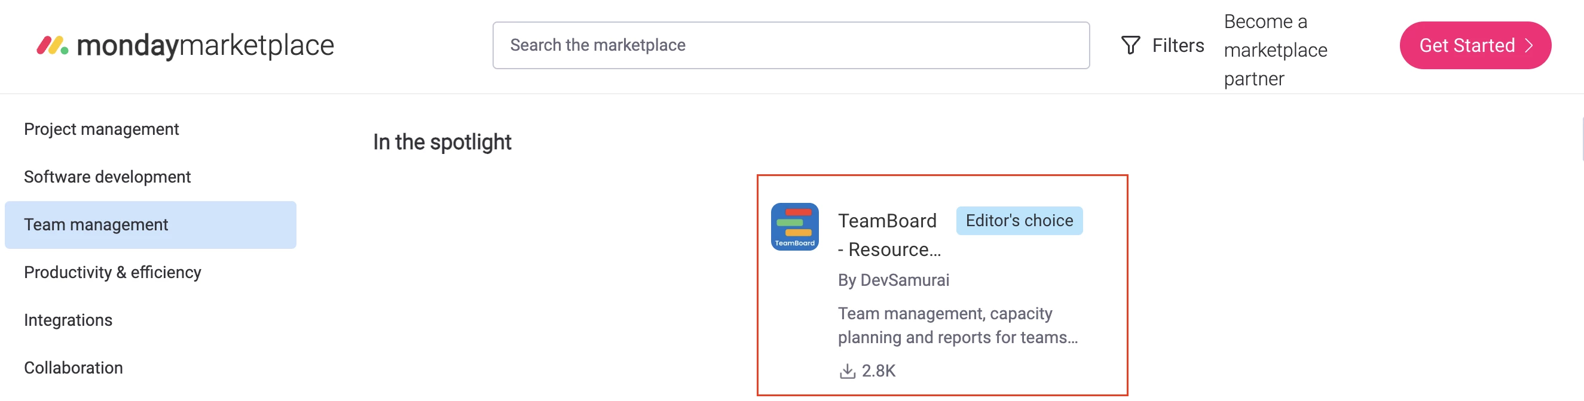Open the TeamBoard - Resource app title

point(889,235)
